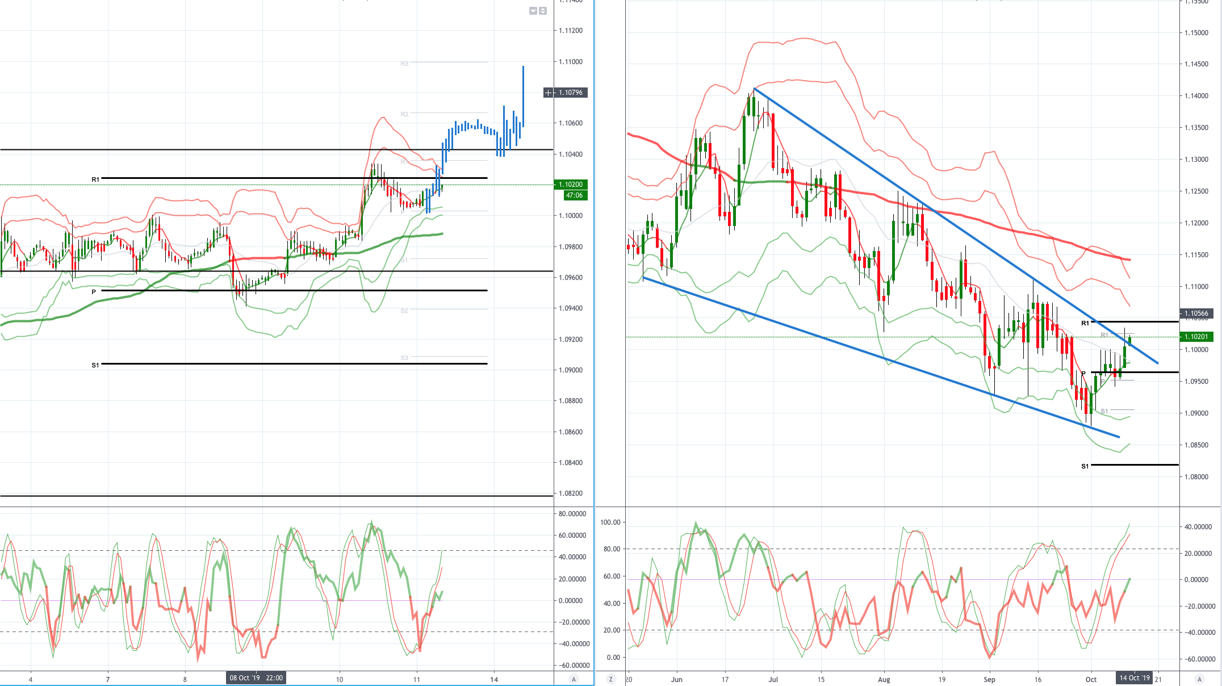This screenshot has height=686, width=1222.
Task: Click the faded R2 pivot label
Action: pyautogui.click(x=404, y=114)
